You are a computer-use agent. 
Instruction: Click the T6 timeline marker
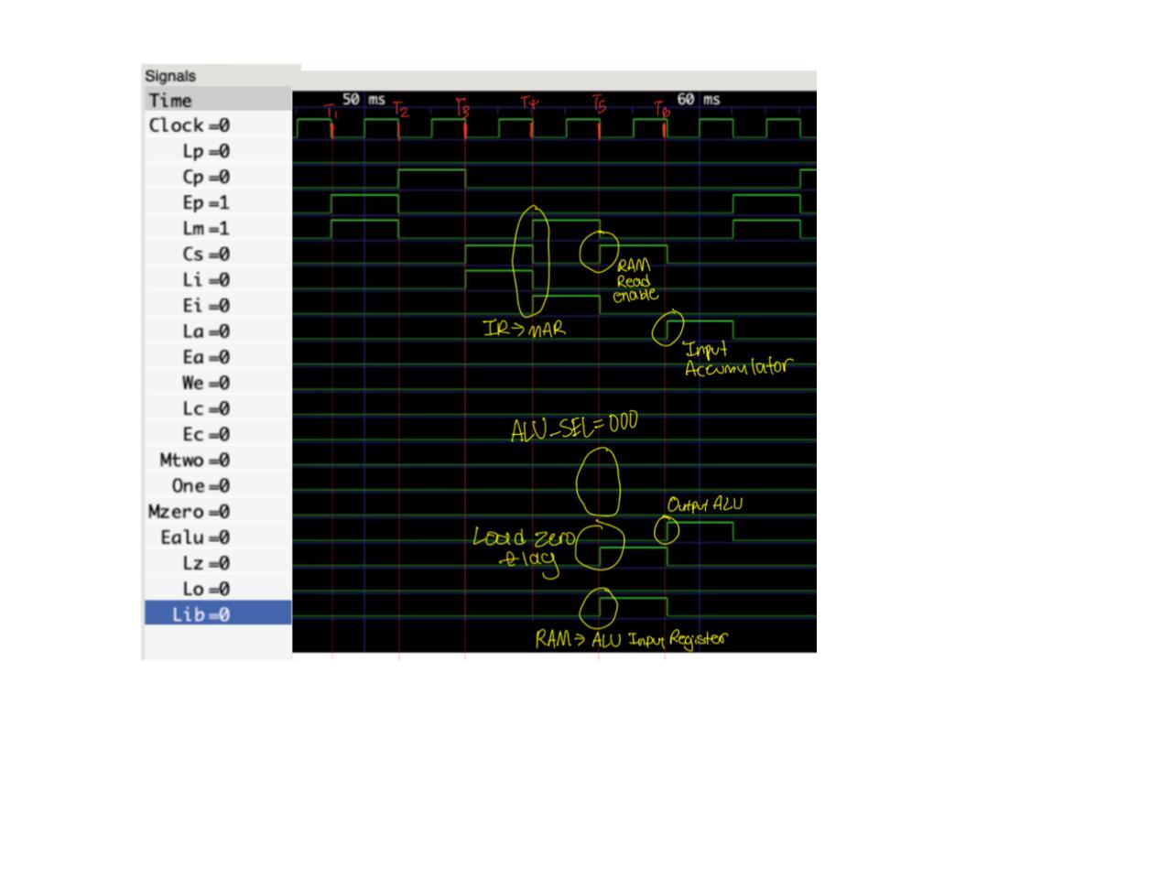coord(661,110)
